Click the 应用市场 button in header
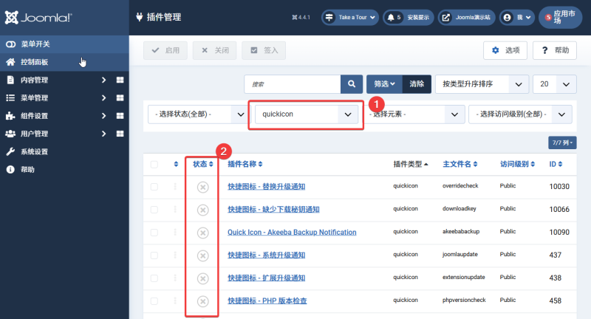The width and height of the screenshot is (591, 319). [561, 17]
